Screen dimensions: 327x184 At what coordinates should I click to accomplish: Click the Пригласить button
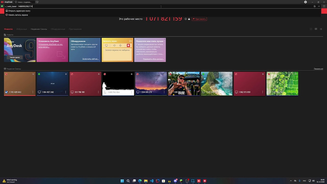coord(199,19)
